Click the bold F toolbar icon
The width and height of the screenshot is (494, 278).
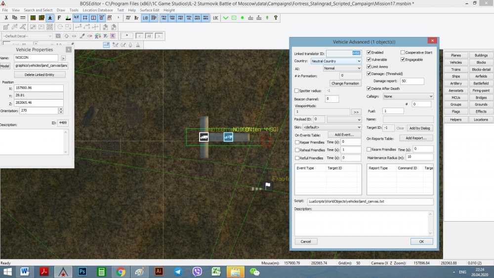[x=59, y=18]
